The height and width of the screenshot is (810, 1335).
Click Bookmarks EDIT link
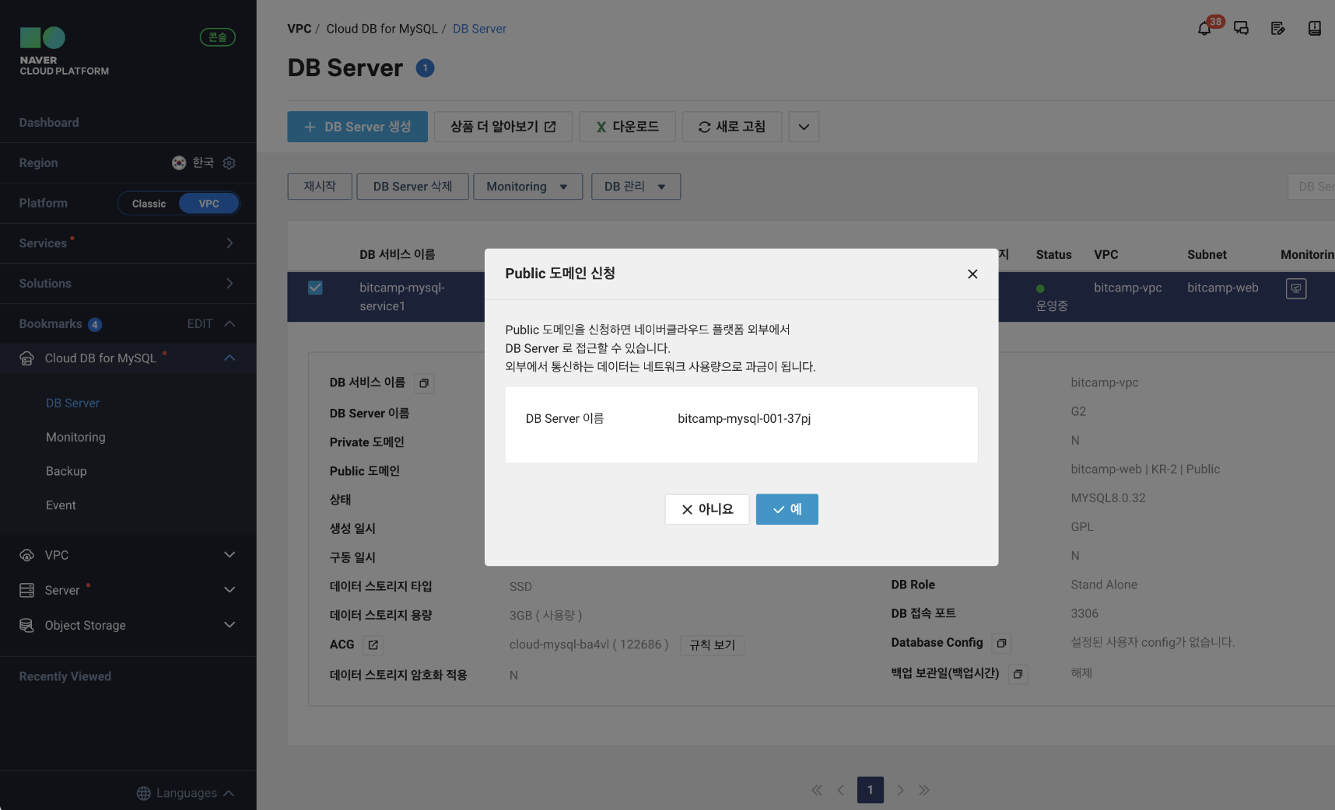pyautogui.click(x=200, y=324)
